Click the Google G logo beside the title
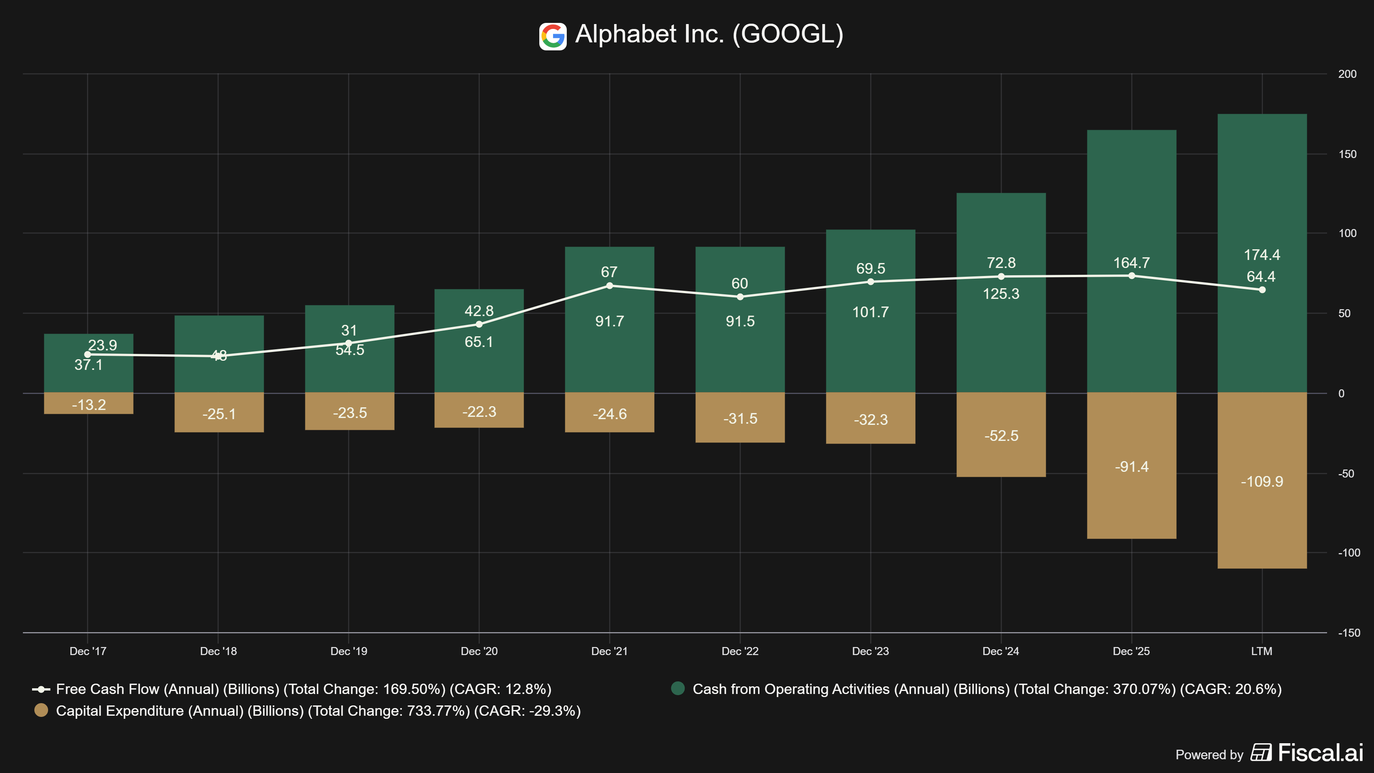The height and width of the screenshot is (773, 1374). [553, 36]
